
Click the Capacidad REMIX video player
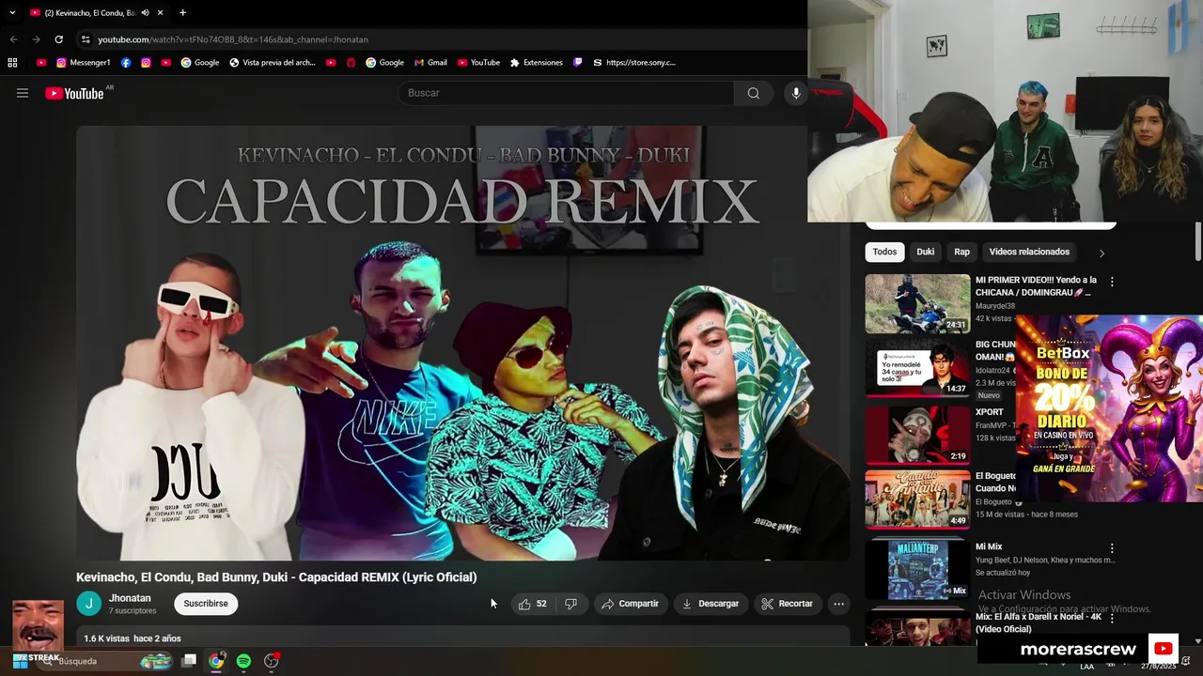pos(462,343)
